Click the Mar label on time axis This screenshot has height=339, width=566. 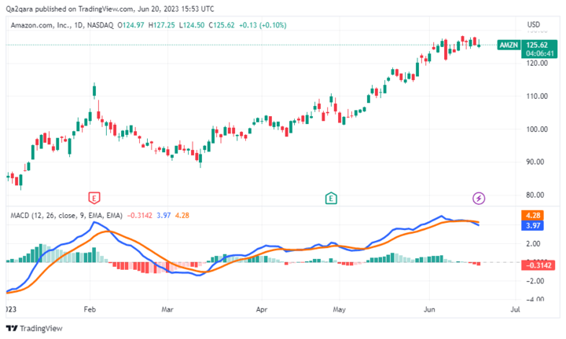(x=167, y=309)
